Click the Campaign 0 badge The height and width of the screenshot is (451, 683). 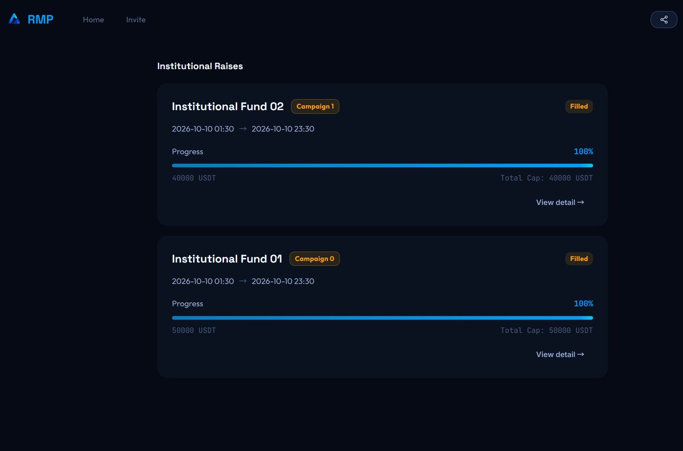point(314,259)
